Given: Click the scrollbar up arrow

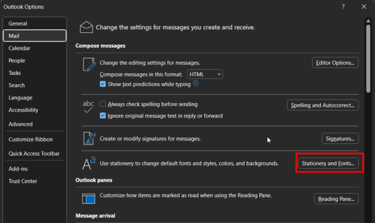Looking at the screenshot, I should tap(369, 21).
